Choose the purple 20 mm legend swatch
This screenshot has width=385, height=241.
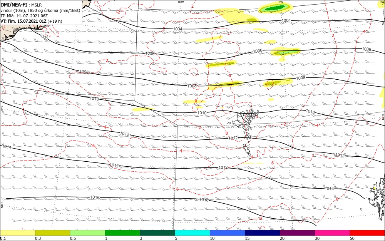(297, 233)
